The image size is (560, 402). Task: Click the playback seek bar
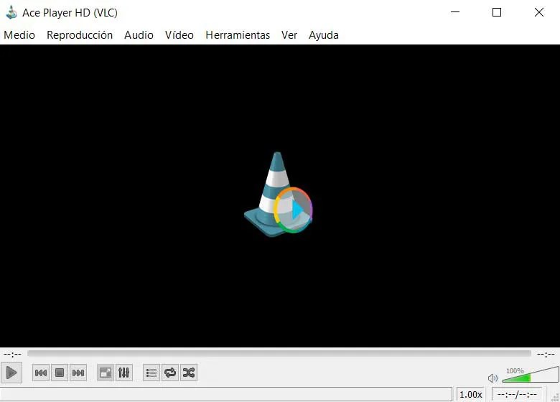[x=279, y=354]
